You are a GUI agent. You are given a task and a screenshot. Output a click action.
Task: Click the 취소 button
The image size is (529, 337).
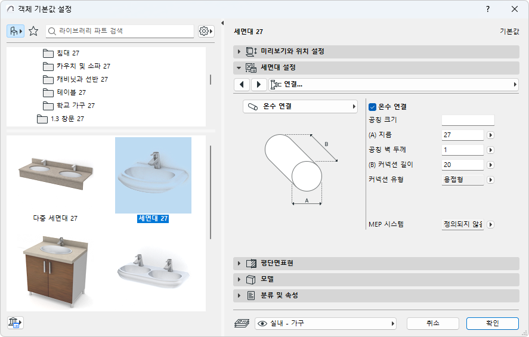[x=433, y=323]
